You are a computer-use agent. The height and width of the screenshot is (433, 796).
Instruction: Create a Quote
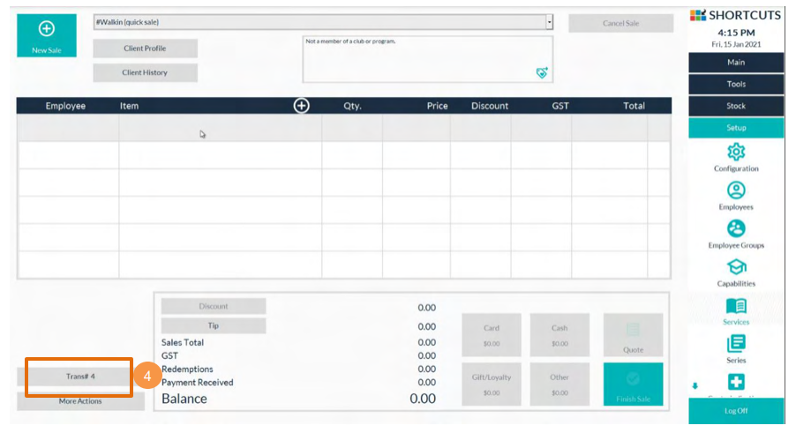pyautogui.click(x=633, y=334)
